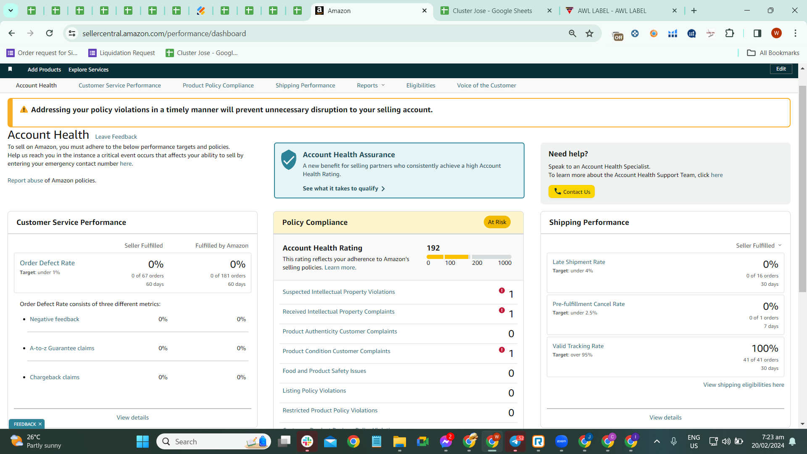Open Voice of the Customer tab
Screen dimensions: 807x454
pyautogui.click(x=487, y=85)
